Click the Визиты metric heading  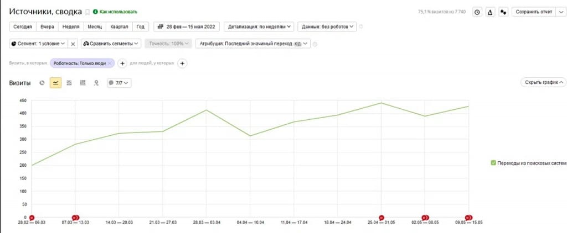tap(20, 83)
